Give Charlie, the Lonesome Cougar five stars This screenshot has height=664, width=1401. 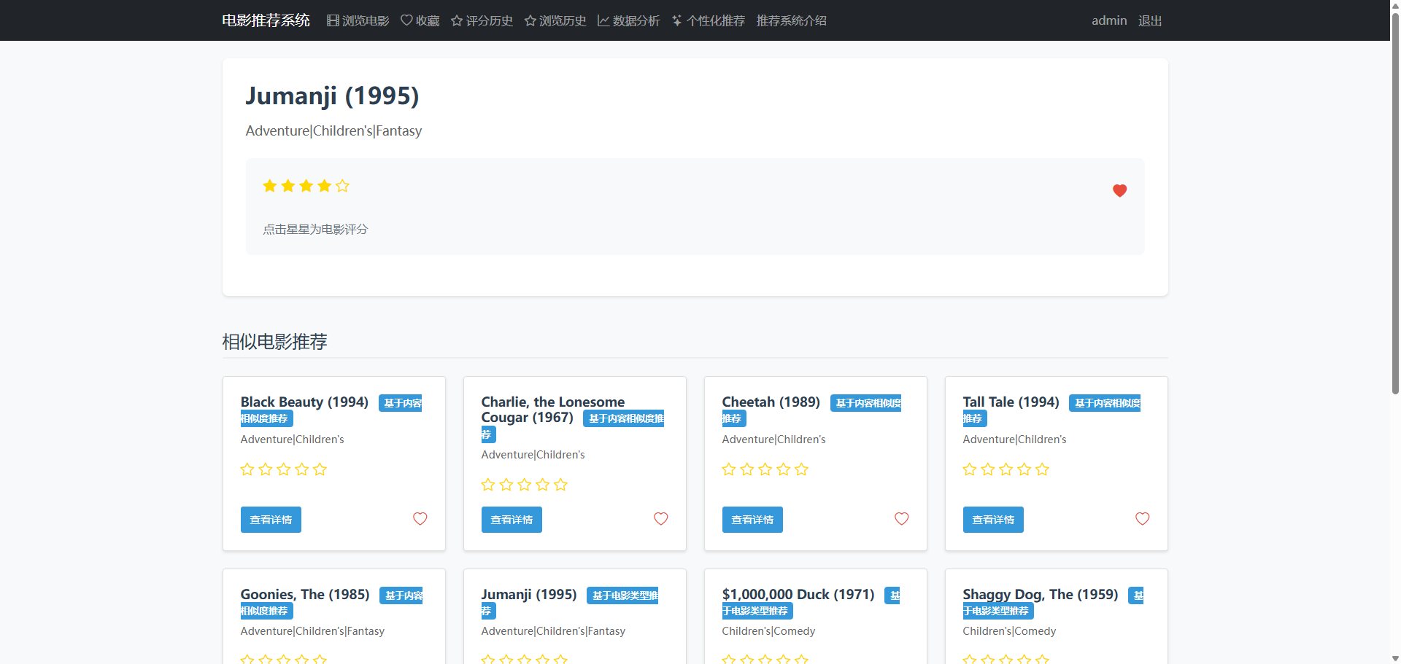pos(561,485)
